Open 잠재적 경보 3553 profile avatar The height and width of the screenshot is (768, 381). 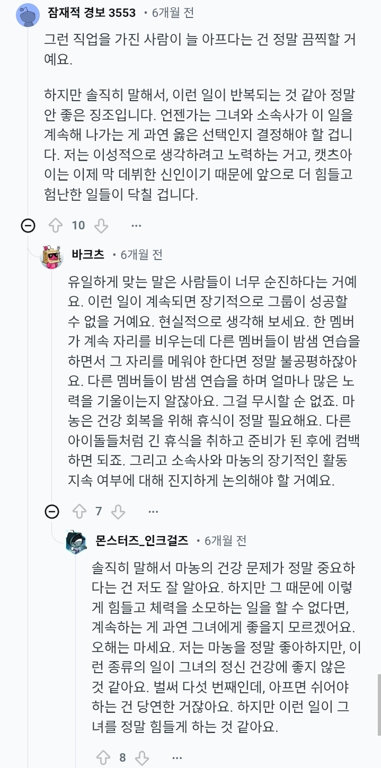[x=28, y=14]
